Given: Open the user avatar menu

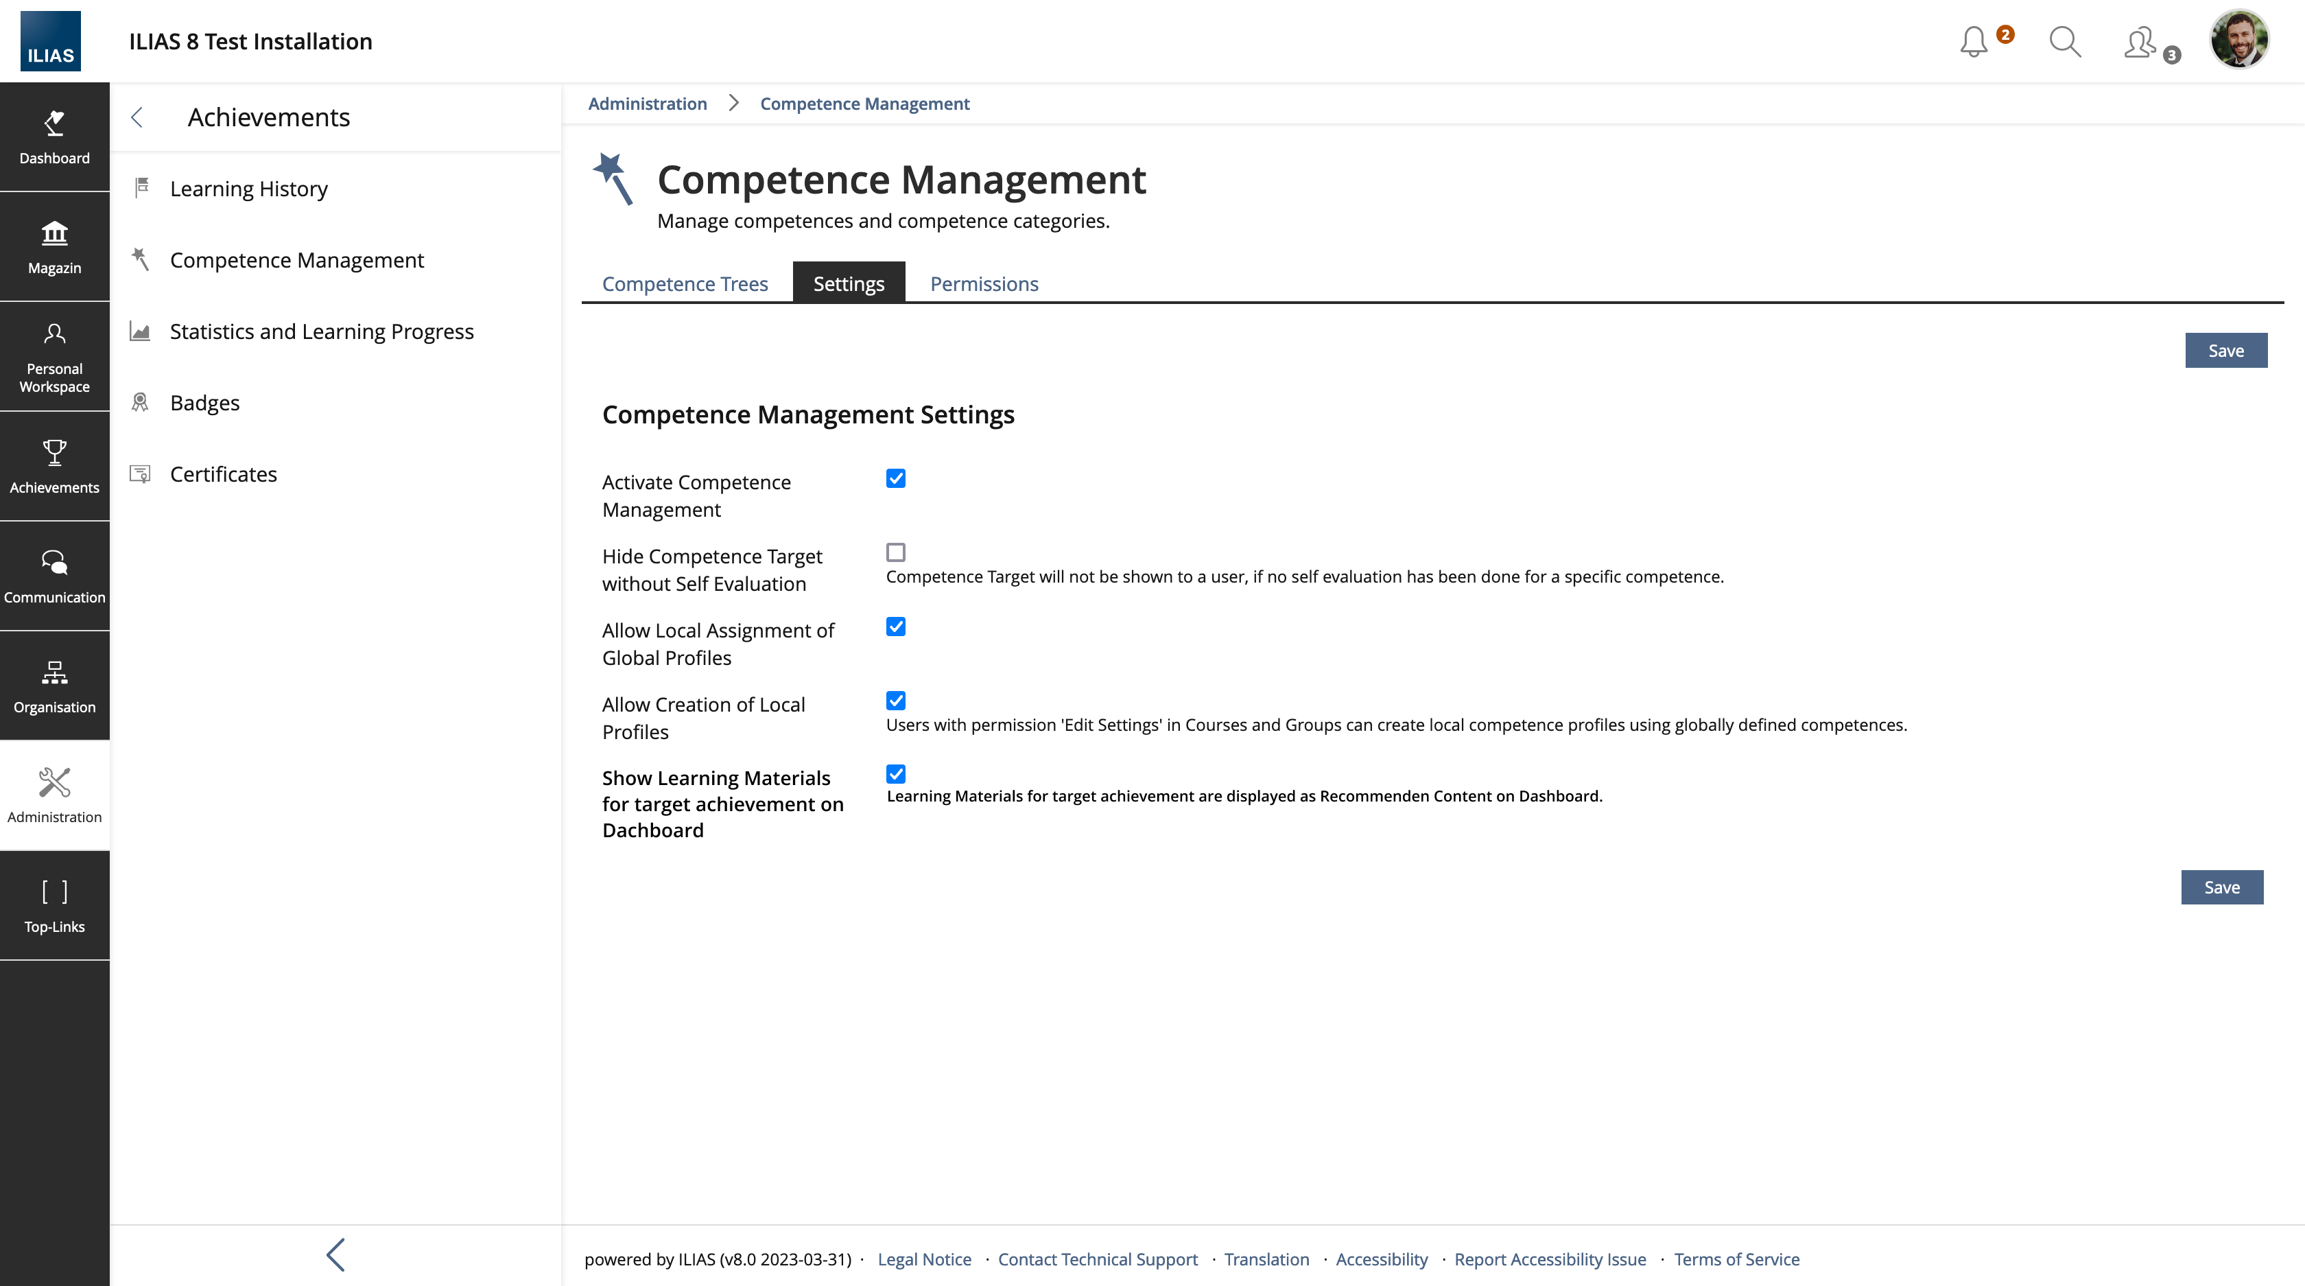Looking at the screenshot, I should (2238, 40).
